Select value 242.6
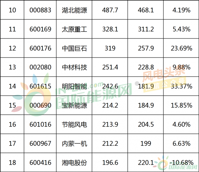 pos(110,86)
